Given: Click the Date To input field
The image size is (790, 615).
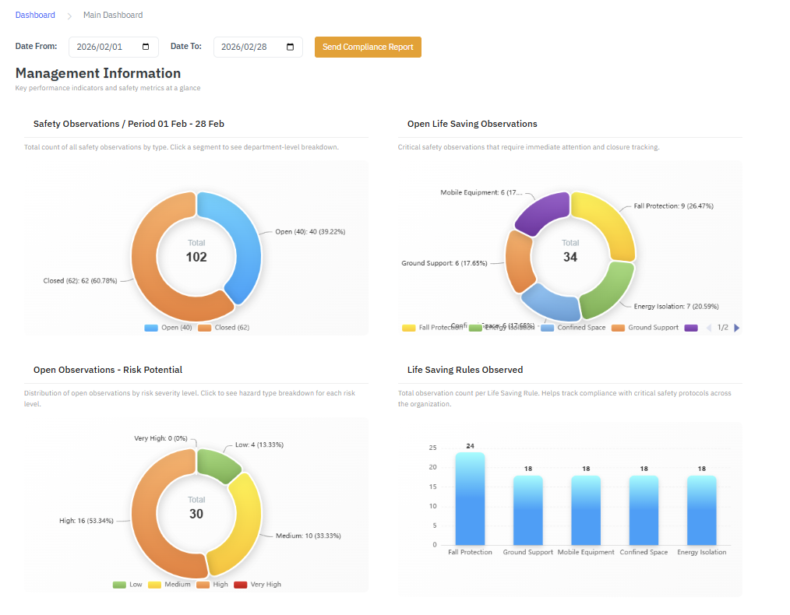Looking at the screenshot, I should (x=249, y=47).
